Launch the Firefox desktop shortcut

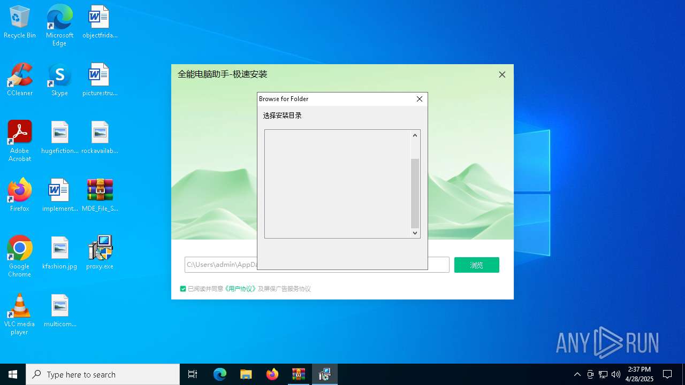coord(19,195)
